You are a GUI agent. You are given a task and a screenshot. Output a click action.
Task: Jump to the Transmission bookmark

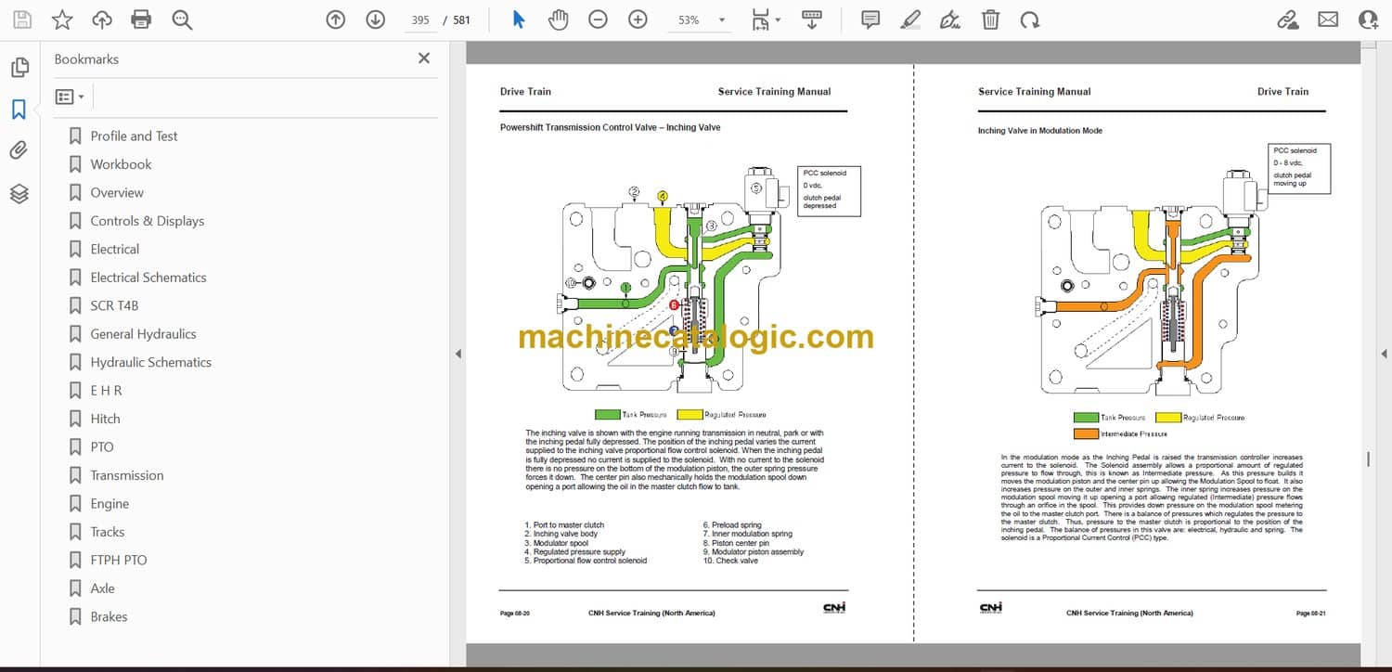[126, 475]
